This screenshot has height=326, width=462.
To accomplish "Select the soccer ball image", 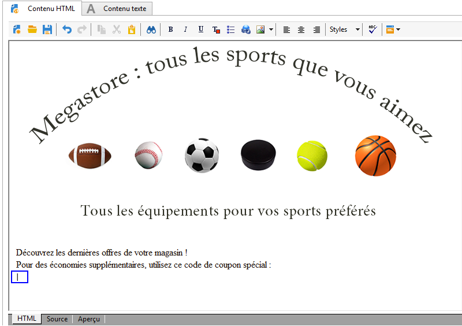I will (x=202, y=155).
